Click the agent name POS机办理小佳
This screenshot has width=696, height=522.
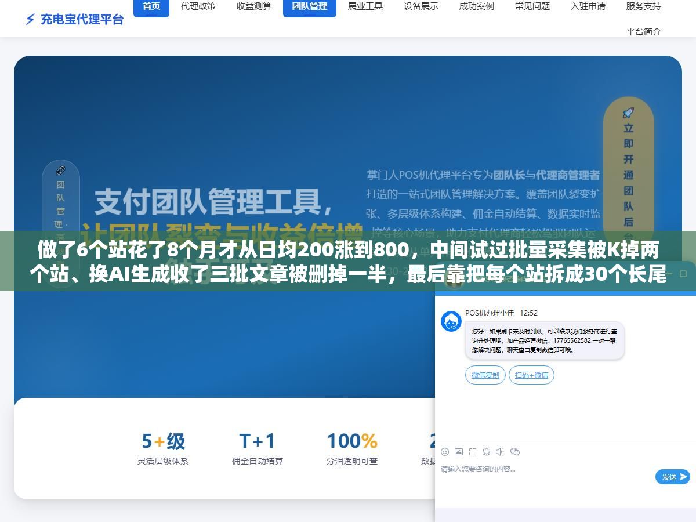pyautogui.click(x=490, y=313)
